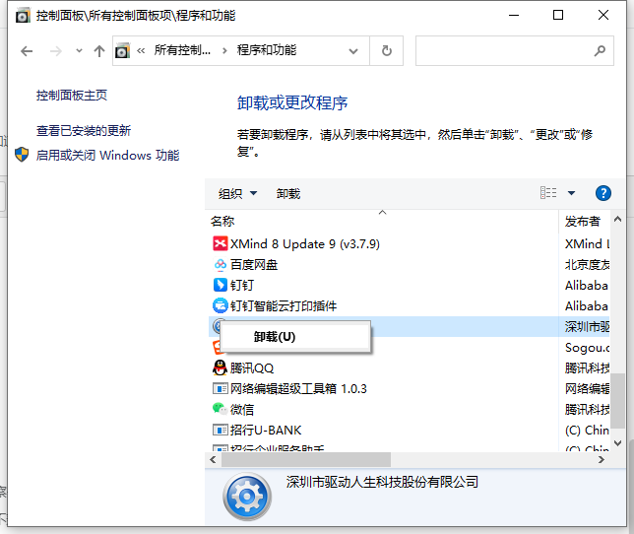The height and width of the screenshot is (534, 634).
Task: Select the XMind 8 Update 9 program icon
Action: [220, 243]
